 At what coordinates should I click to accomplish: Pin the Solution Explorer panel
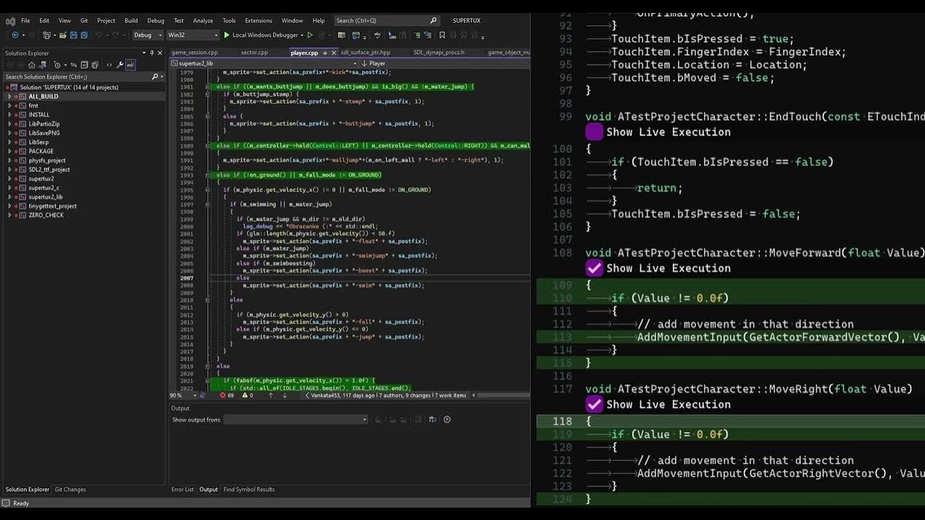pos(152,53)
